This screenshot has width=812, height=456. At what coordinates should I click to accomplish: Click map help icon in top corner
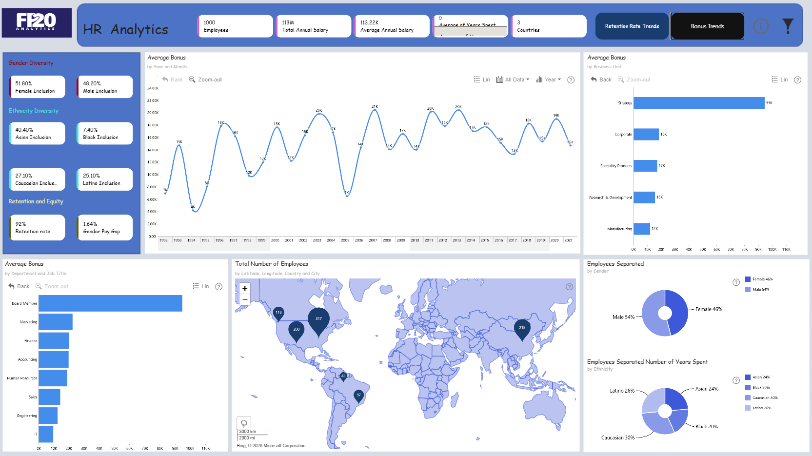point(569,286)
